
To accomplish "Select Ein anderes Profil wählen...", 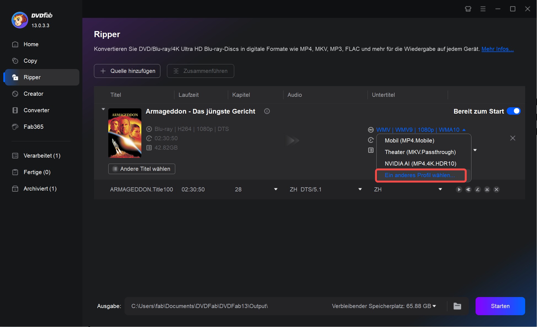I will click(x=420, y=175).
